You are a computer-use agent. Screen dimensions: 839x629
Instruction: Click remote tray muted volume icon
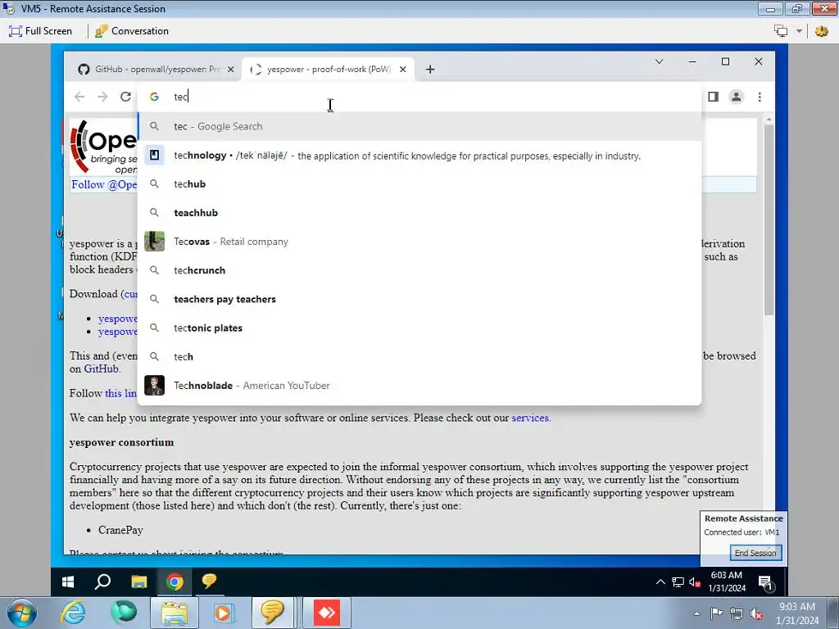click(695, 582)
